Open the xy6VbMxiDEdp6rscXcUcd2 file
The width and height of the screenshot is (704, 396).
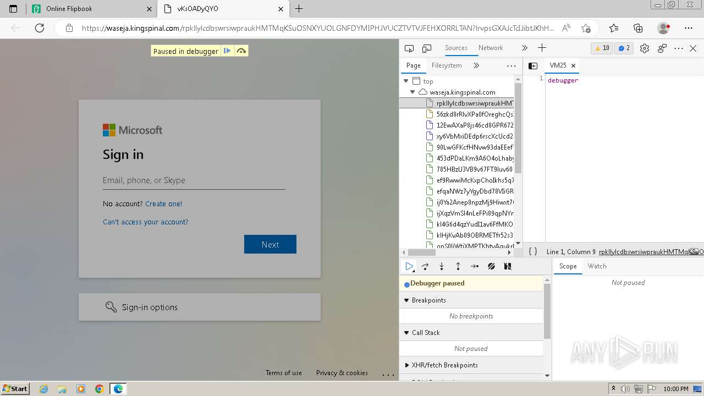point(470,136)
